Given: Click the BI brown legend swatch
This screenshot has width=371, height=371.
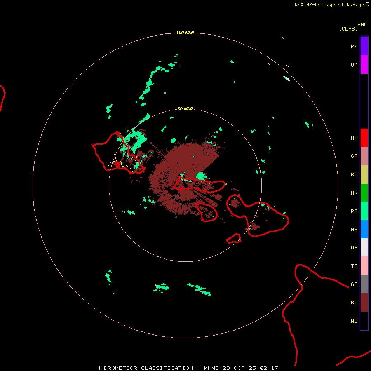Looking at the screenshot, I should [x=364, y=303].
